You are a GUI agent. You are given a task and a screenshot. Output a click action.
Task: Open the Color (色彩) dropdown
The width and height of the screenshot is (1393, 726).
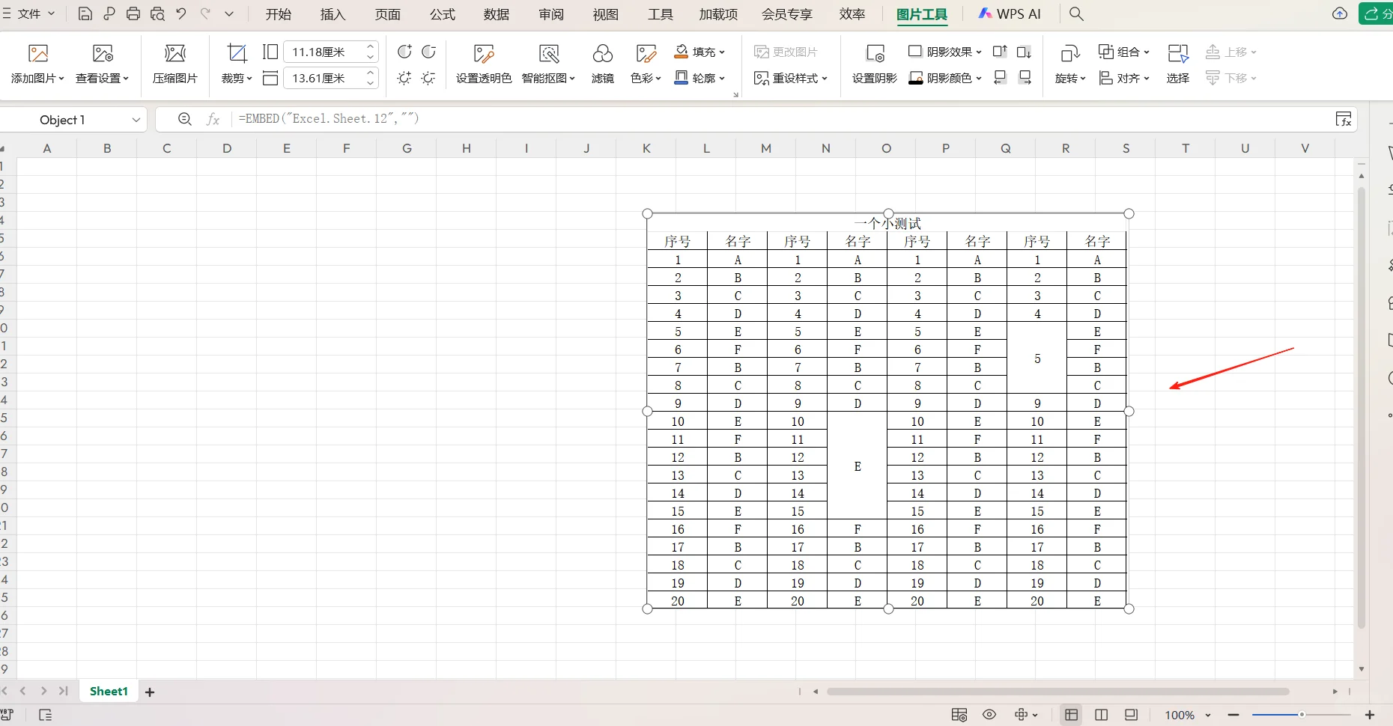tap(646, 78)
